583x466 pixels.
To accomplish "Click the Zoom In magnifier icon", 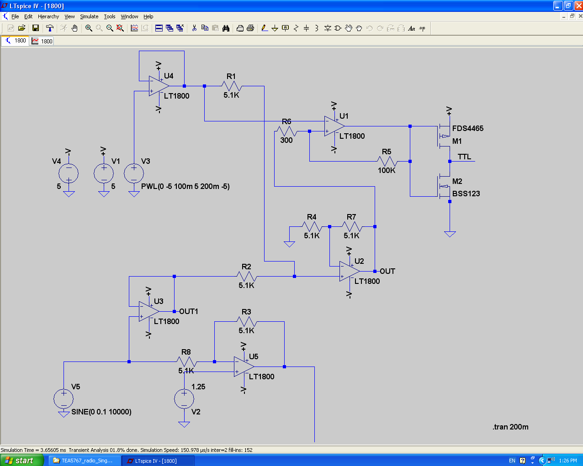I will pyautogui.click(x=89, y=28).
